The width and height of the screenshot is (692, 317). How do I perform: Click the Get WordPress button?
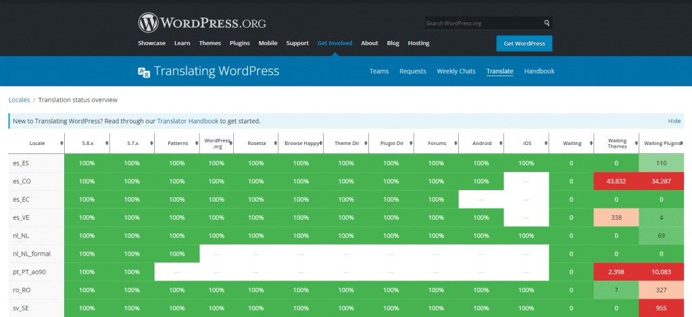coord(524,44)
